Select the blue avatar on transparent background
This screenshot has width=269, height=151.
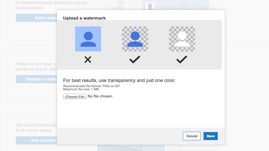point(135,39)
